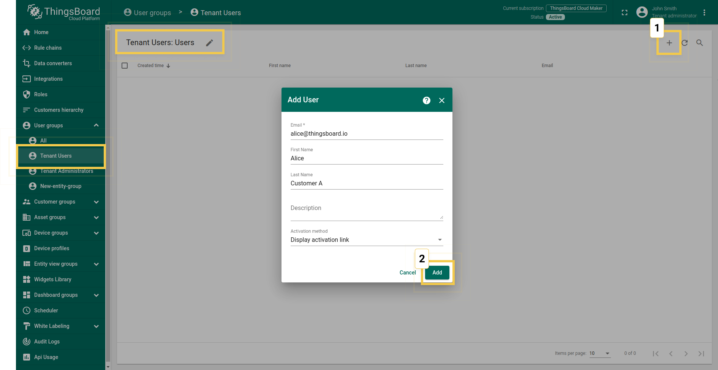
Task: Click User groups breadcrumb link
Action: point(147,13)
